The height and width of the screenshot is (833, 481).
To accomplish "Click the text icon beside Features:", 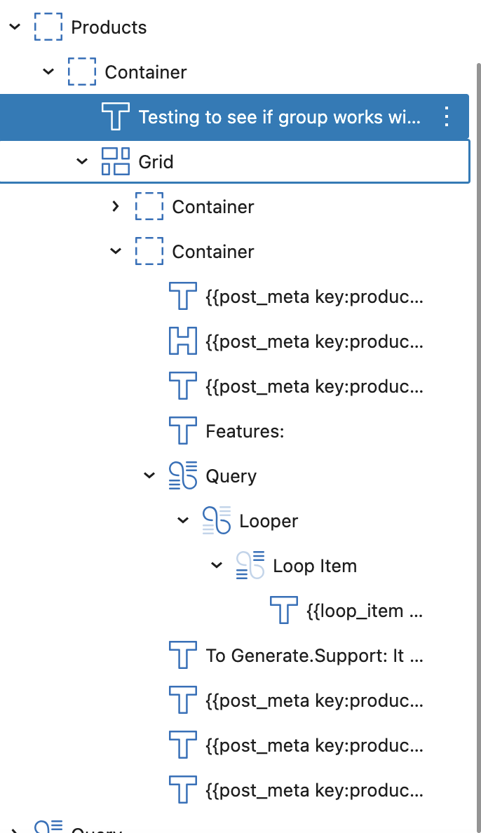I will (x=183, y=431).
